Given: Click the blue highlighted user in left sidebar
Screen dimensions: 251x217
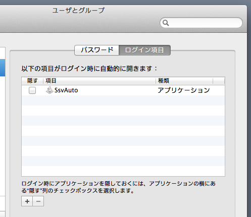Looking at the screenshot, I should 3,68.
